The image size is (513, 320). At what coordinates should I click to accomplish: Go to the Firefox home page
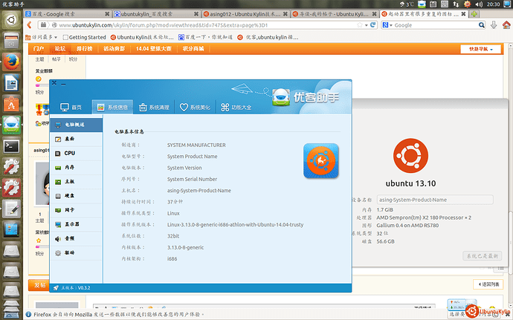pyautogui.click(x=506, y=25)
